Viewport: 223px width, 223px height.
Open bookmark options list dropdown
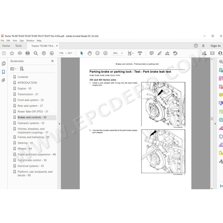13,69
